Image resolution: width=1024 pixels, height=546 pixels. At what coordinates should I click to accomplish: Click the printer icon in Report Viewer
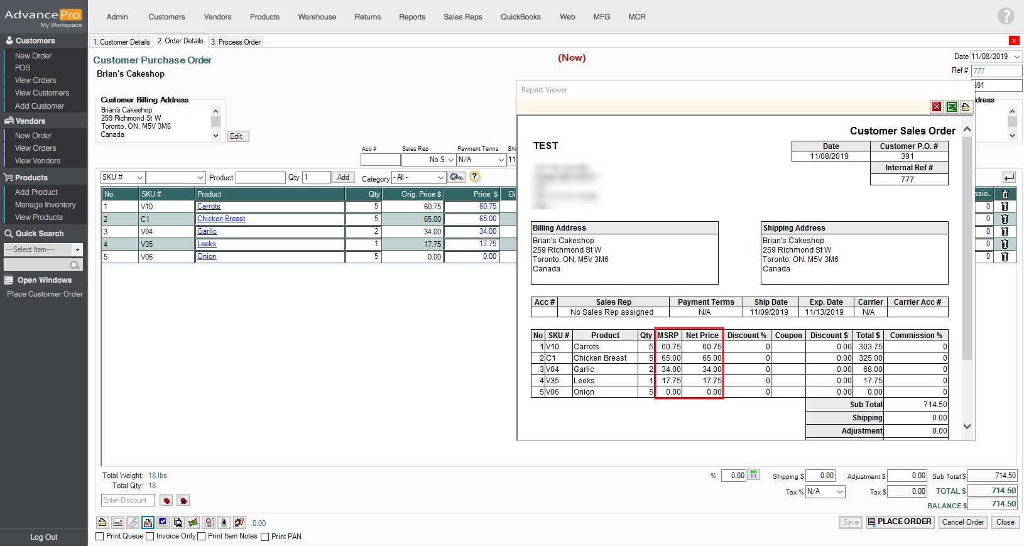[x=966, y=107]
